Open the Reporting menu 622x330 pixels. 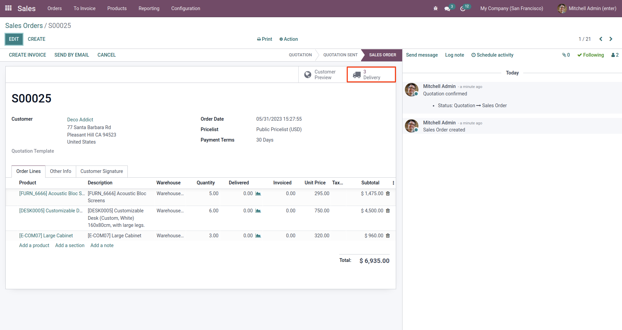pos(149,8)
